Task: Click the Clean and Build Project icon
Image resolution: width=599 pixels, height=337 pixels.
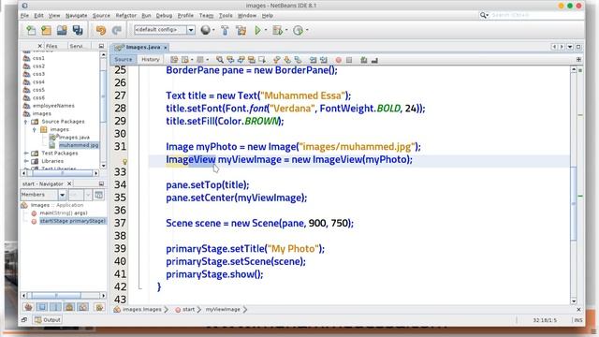Action: 241,30
